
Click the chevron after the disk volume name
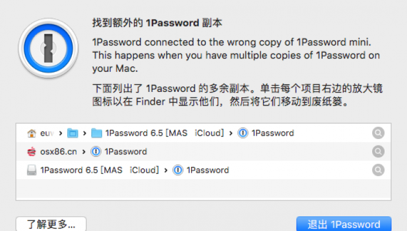click(166, 170)
